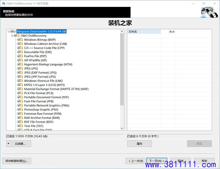Click the Fotoman Raw Format folder icon
The width and height of the screenshot is (220, 169).
21,114
